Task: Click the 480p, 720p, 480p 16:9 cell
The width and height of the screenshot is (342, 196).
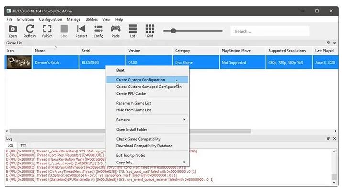Action: (x=289, y=62)
